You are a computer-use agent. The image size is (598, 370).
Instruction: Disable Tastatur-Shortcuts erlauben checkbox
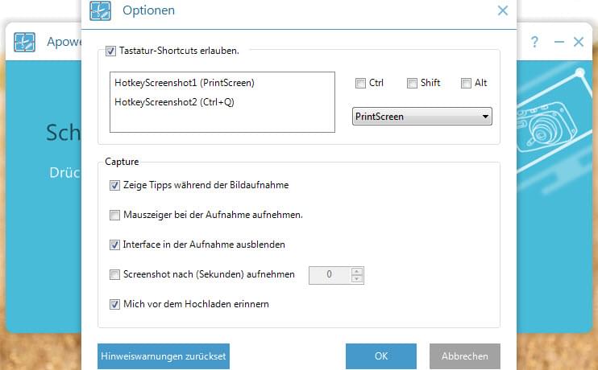click(111, 51)
